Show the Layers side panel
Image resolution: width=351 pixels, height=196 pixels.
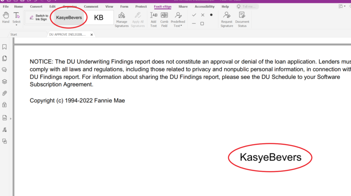click(x=5, y=82)
